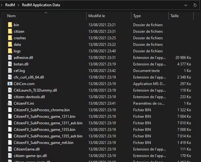
Task: Open the bin folder icon
Action: coord(10,25)
